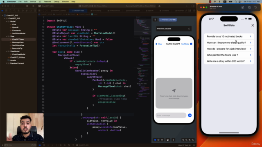The height and width of the screenshot is (147, 262).
Task: Switch to the ChatGPTView editor tab
Action: pyautogui.click(x=79, y=11)
